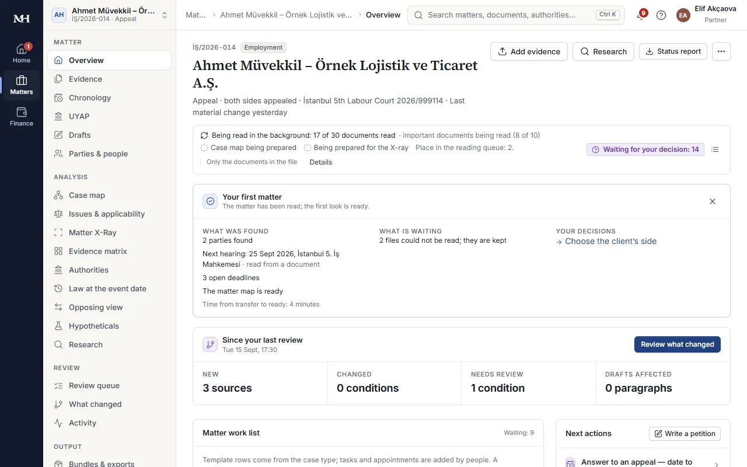This screenshot has height=467, width=747.
Task: Open Hypotheticals in the sidebar
Action: coord(109,326)
